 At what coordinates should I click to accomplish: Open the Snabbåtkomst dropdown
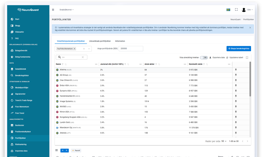point(66,10)
